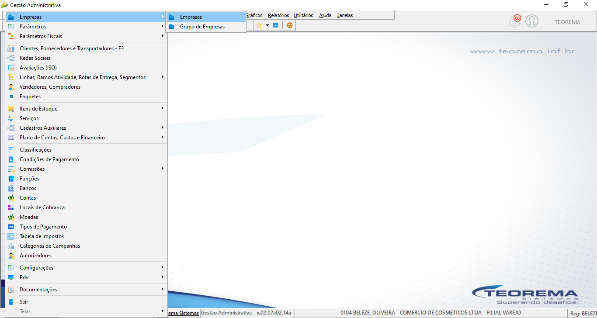Viewport: 597px width, 318px height.
Task: Click the Teorema Sistemas status bar link
Action: tap(183, 313)
